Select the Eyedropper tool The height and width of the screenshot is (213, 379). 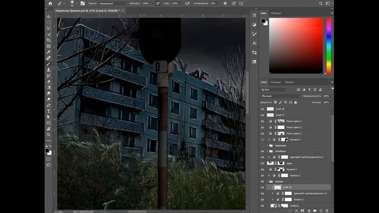coord(49,52)
